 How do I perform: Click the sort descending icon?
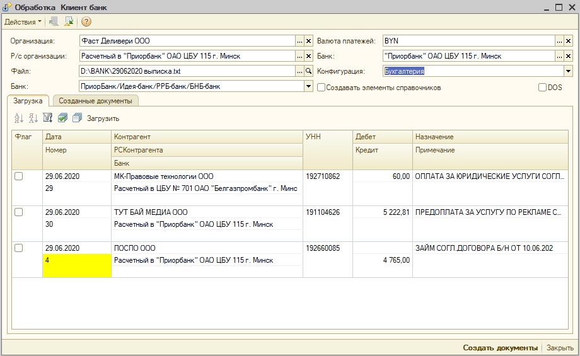(33, 118)
